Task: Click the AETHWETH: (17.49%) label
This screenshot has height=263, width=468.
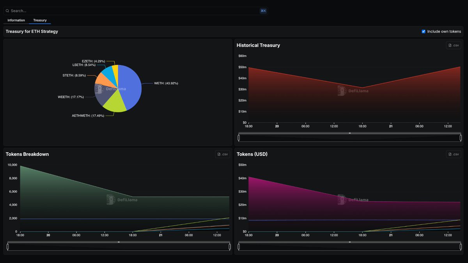Action: click(88, 116)
